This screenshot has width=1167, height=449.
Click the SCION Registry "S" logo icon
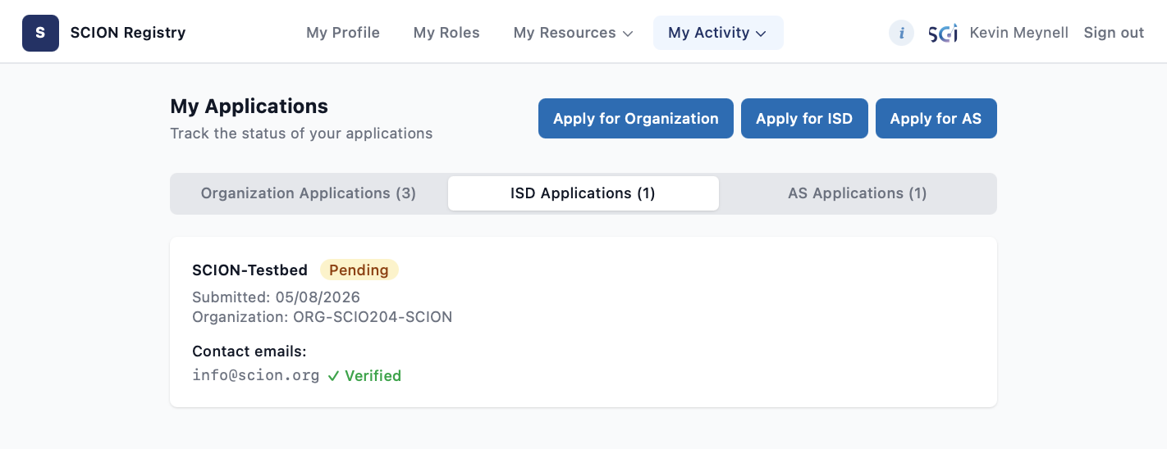[x=40, y=33]
